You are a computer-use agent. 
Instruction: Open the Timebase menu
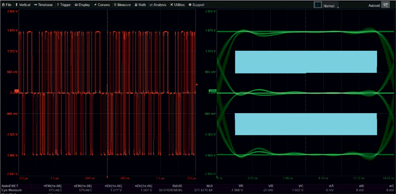pos(43,5)
